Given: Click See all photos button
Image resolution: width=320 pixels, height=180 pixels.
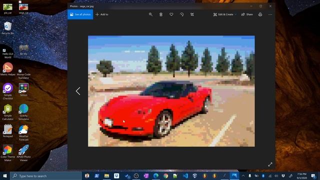Looking at the screenshot, I should (80, 14).
